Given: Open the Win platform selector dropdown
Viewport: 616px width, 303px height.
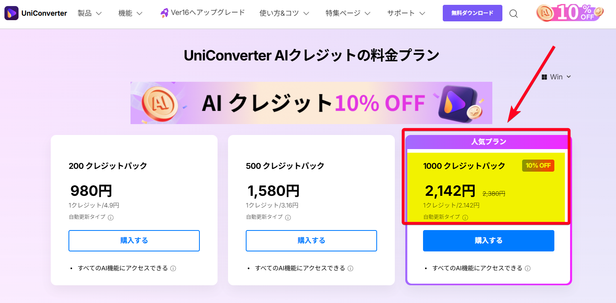Looking at the screenshot, I should click(556, 77).
